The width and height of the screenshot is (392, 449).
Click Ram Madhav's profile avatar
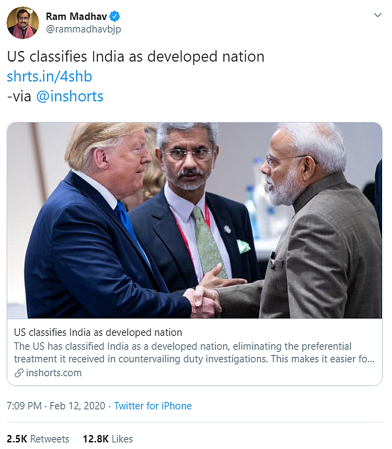click(23, 23)
